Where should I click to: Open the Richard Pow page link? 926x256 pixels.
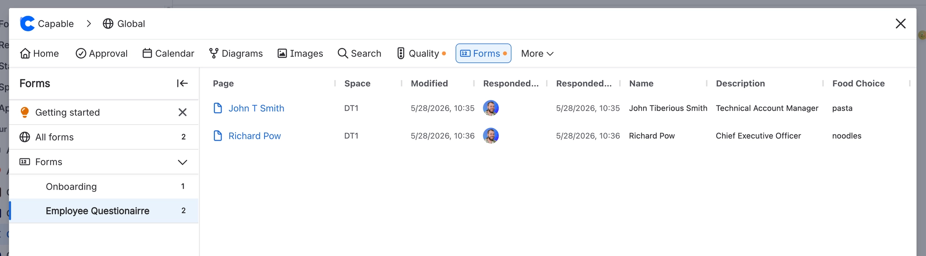(255, 136)
